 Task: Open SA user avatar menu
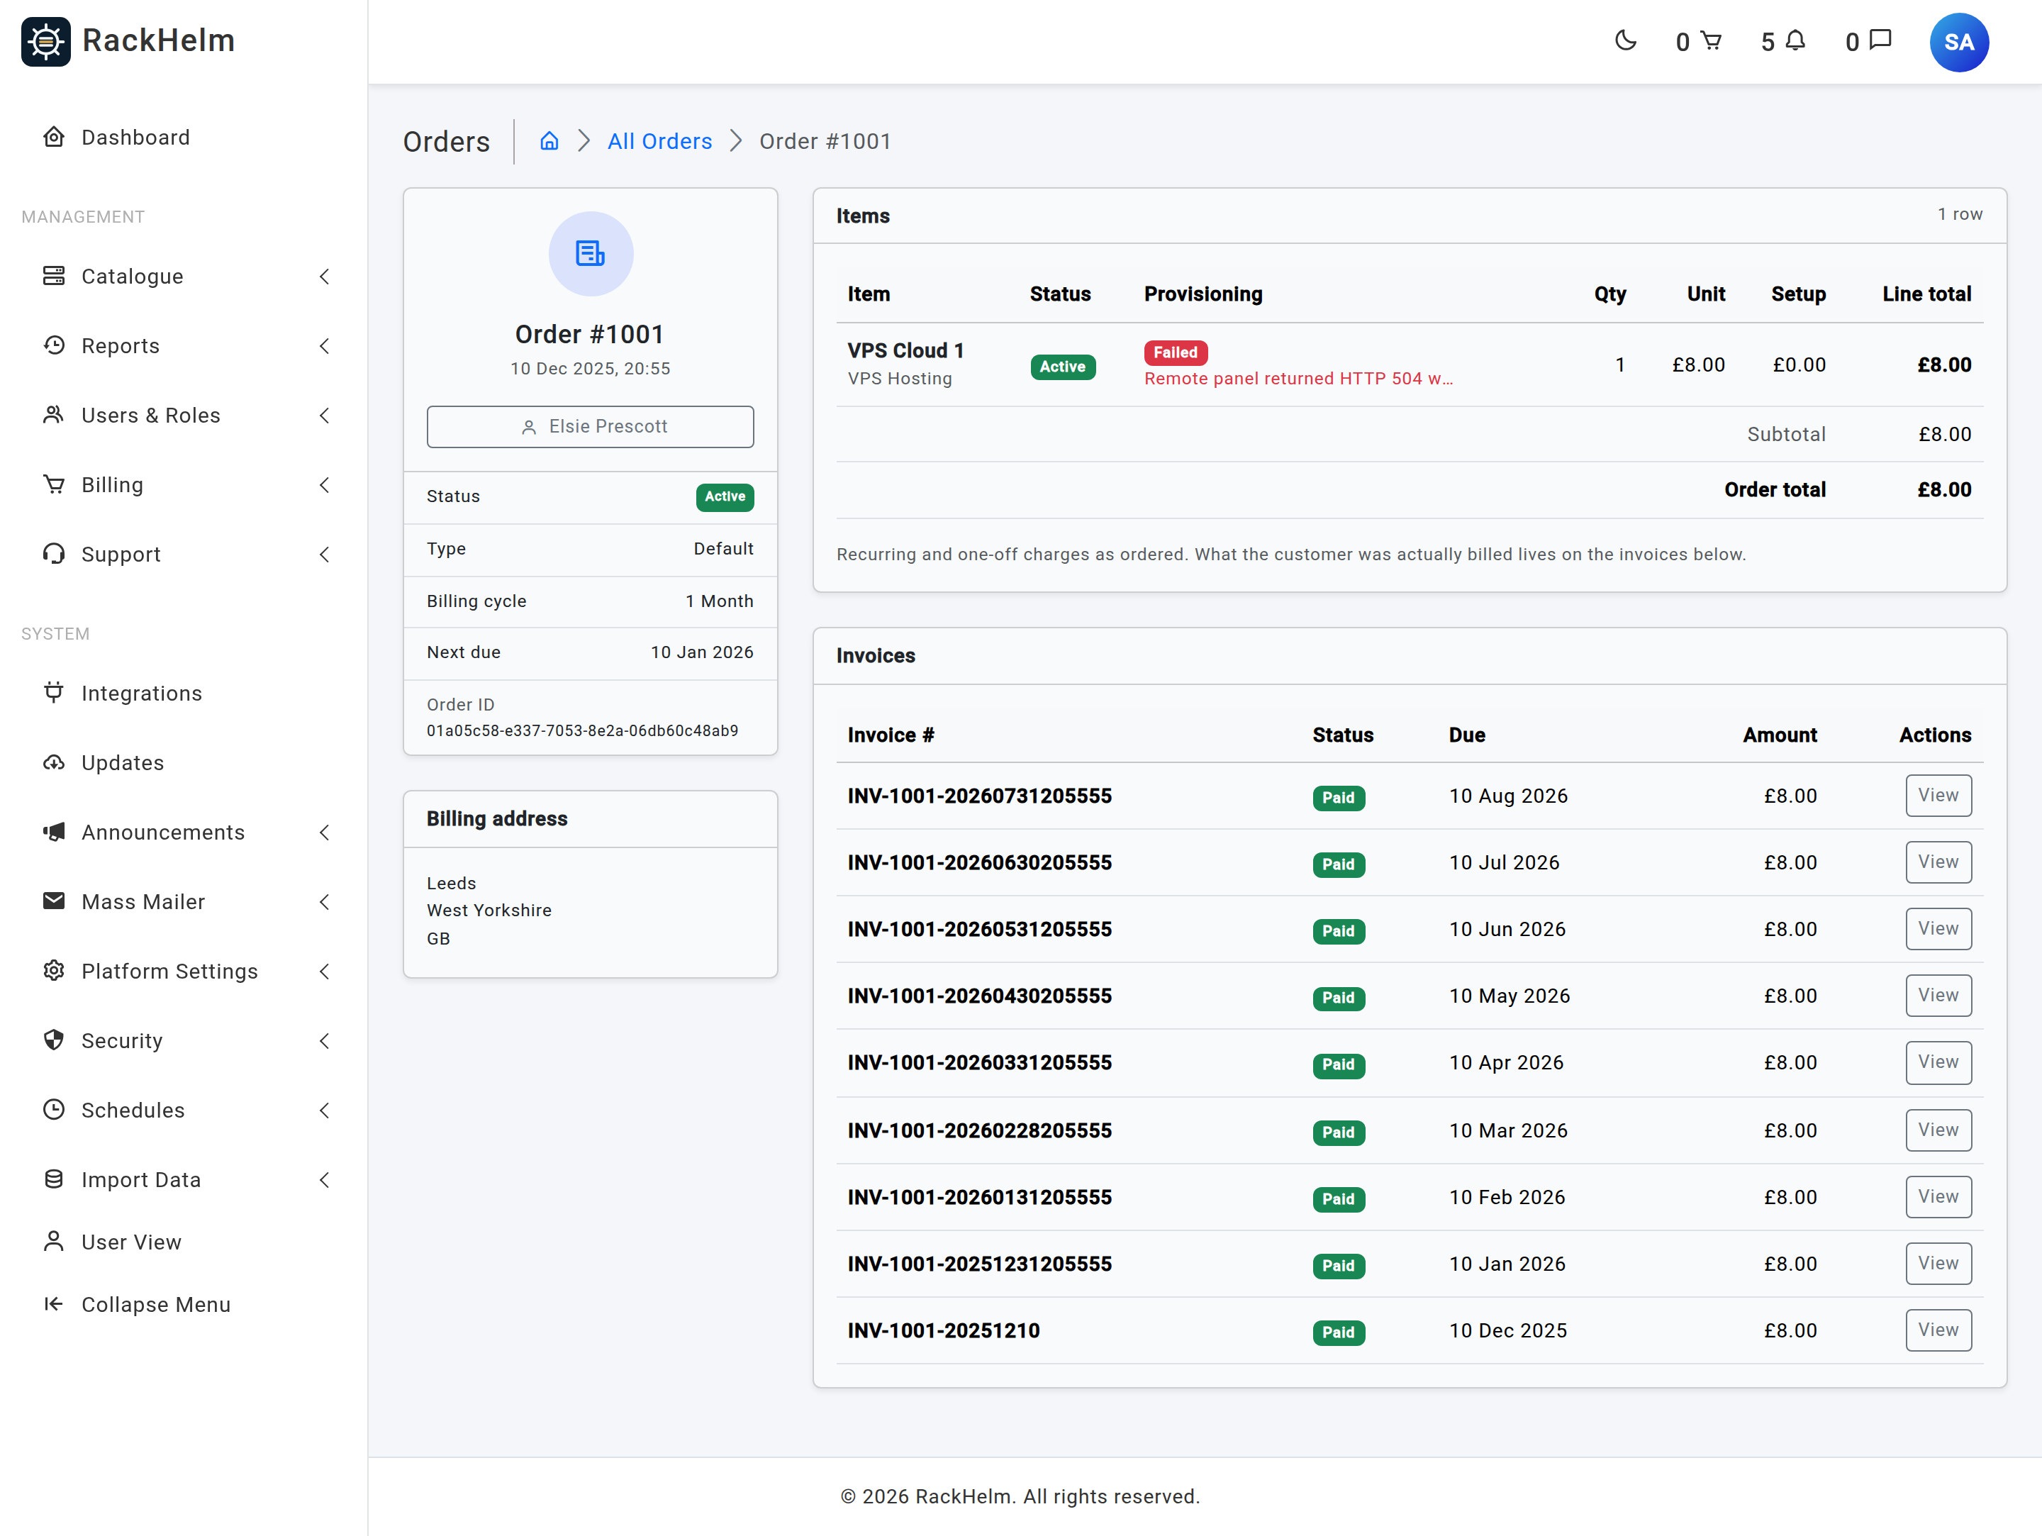[x=1959, y=42]
